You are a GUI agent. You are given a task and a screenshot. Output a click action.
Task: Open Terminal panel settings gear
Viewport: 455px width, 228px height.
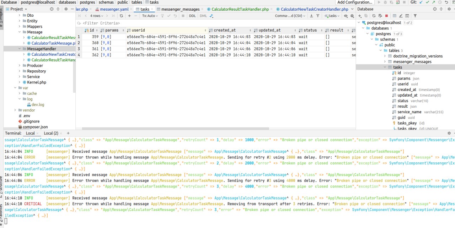[449, 133]
